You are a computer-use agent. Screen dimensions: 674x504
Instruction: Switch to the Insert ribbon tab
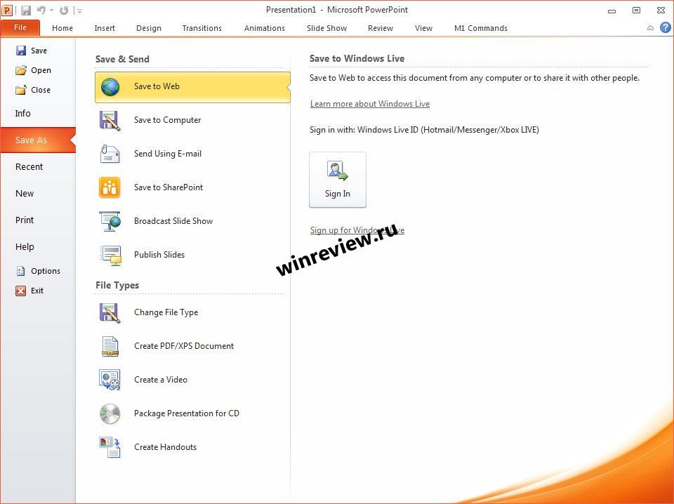pyautogui.click(x=105, y=28)
